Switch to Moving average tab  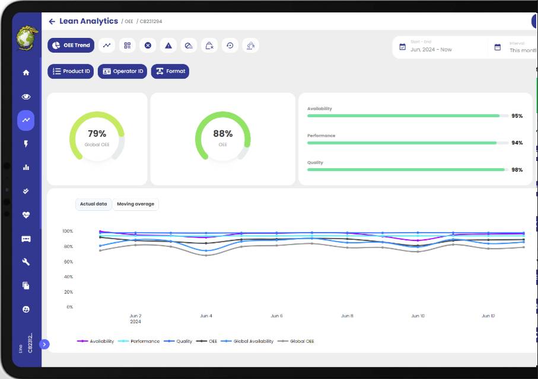(135, 204)
